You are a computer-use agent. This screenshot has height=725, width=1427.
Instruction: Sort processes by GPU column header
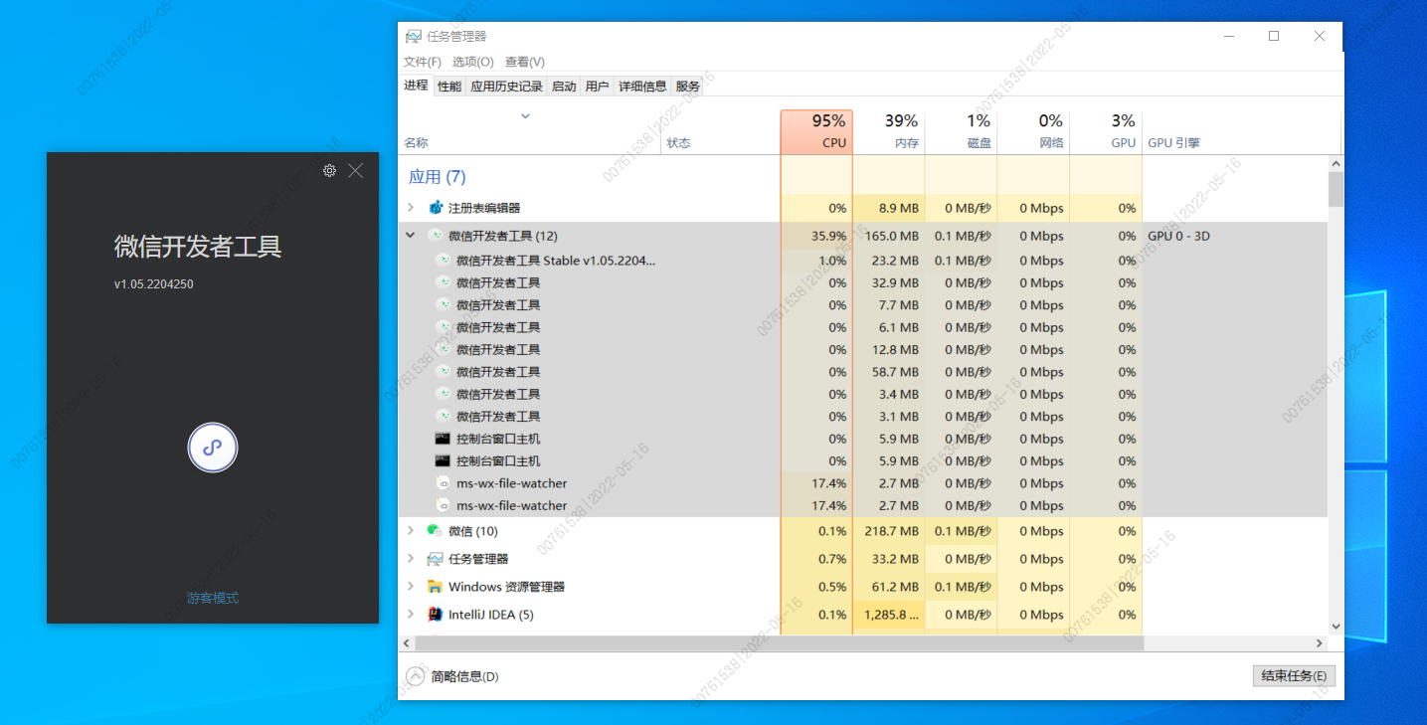pos(1106,132)
